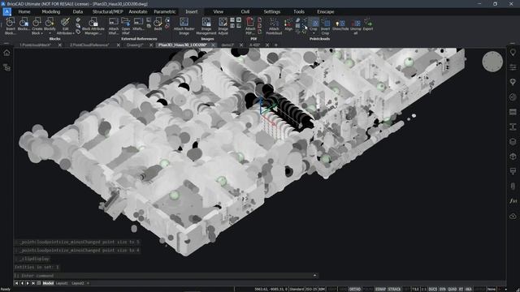Open the Structural/MEP ribbon tab
The image size is (520, 292).
point(107,11)
